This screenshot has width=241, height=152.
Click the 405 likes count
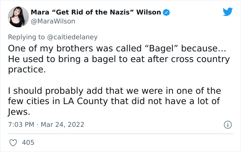click(x=28, y=142)
